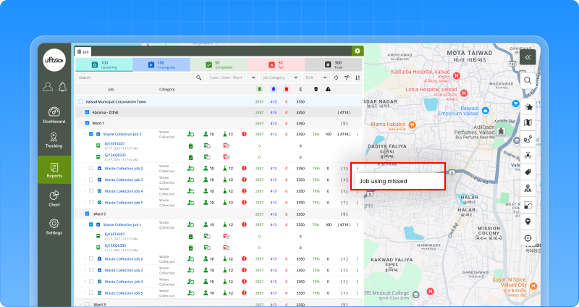Check the Valsad Municipal Corporation Town checkbox
Image resolution: width=579 pixels, height=307 pixels.
(80, 101)
